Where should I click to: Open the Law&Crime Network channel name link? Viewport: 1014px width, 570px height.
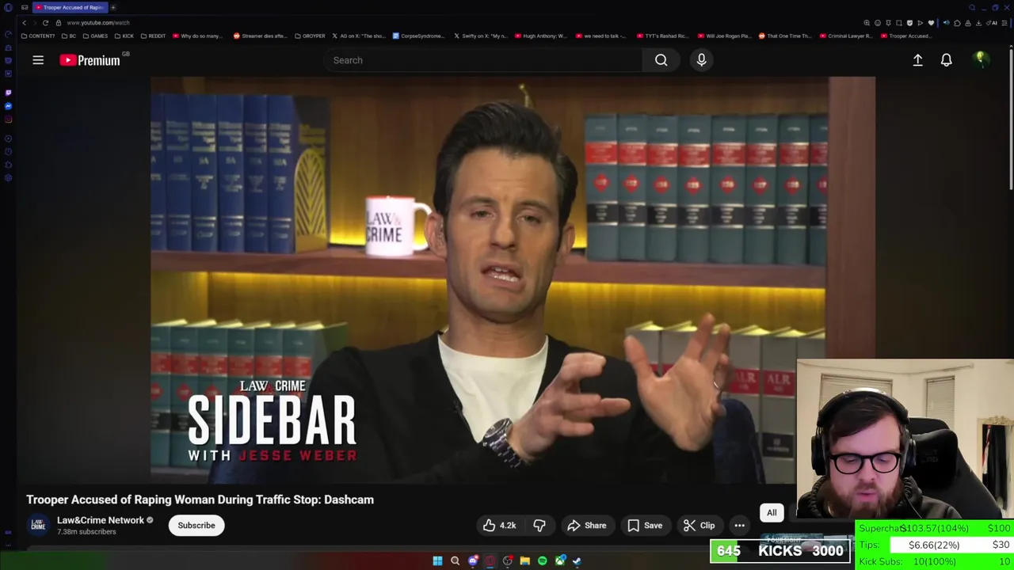coord(101,520)
